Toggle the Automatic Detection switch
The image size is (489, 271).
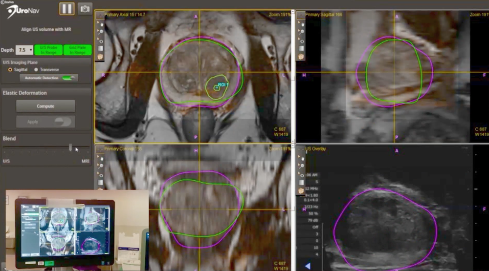tap(68, 78)
